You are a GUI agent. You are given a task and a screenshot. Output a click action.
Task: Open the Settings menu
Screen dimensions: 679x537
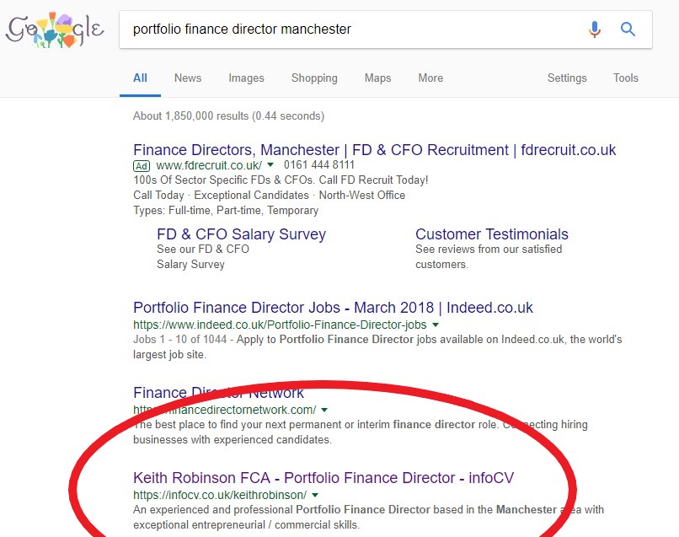click(x=567, y=78)
